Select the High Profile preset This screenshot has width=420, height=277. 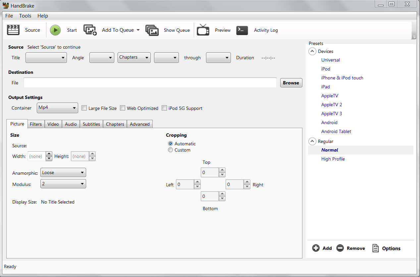pos(333,159)
